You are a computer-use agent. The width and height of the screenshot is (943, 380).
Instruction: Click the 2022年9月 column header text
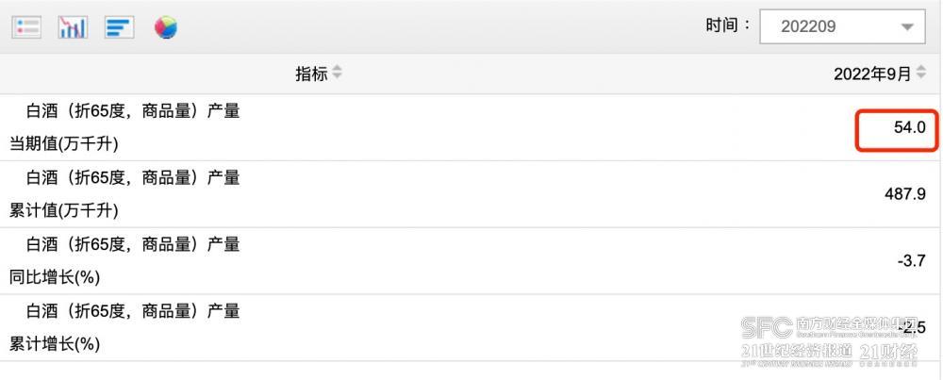pos(872,74)
